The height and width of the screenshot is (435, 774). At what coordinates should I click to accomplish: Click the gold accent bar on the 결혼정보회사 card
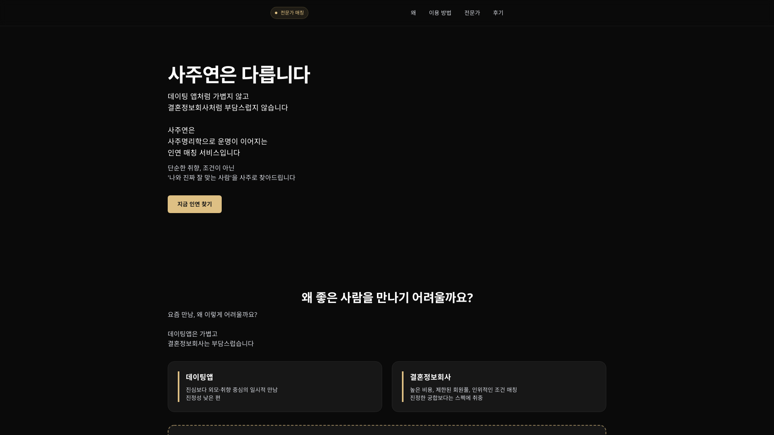point(403,387)
